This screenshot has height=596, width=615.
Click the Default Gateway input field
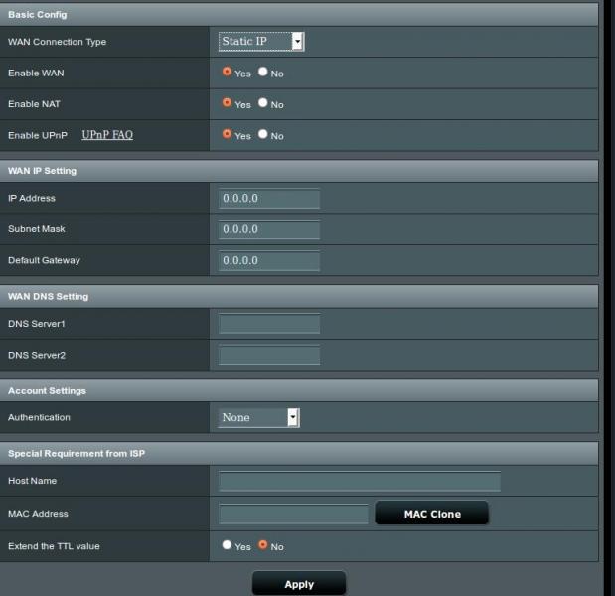click(x=269, y=260)
